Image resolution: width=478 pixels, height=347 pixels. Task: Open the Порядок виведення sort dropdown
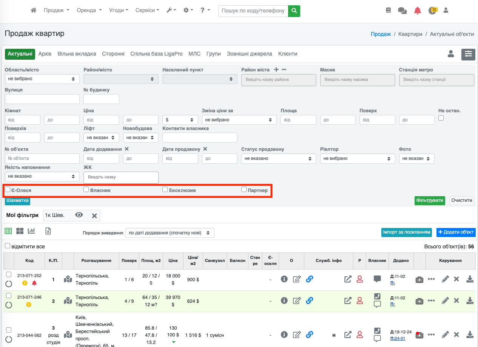tap(170, 232)
